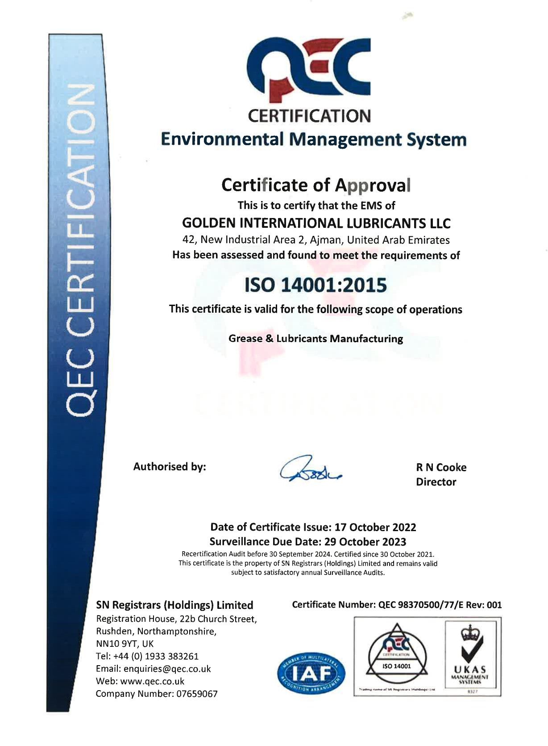This screenshot has height=746, width=548.
Task: Click the SN Registrars (Holdings) Limited heading
Action: (174, 605)
